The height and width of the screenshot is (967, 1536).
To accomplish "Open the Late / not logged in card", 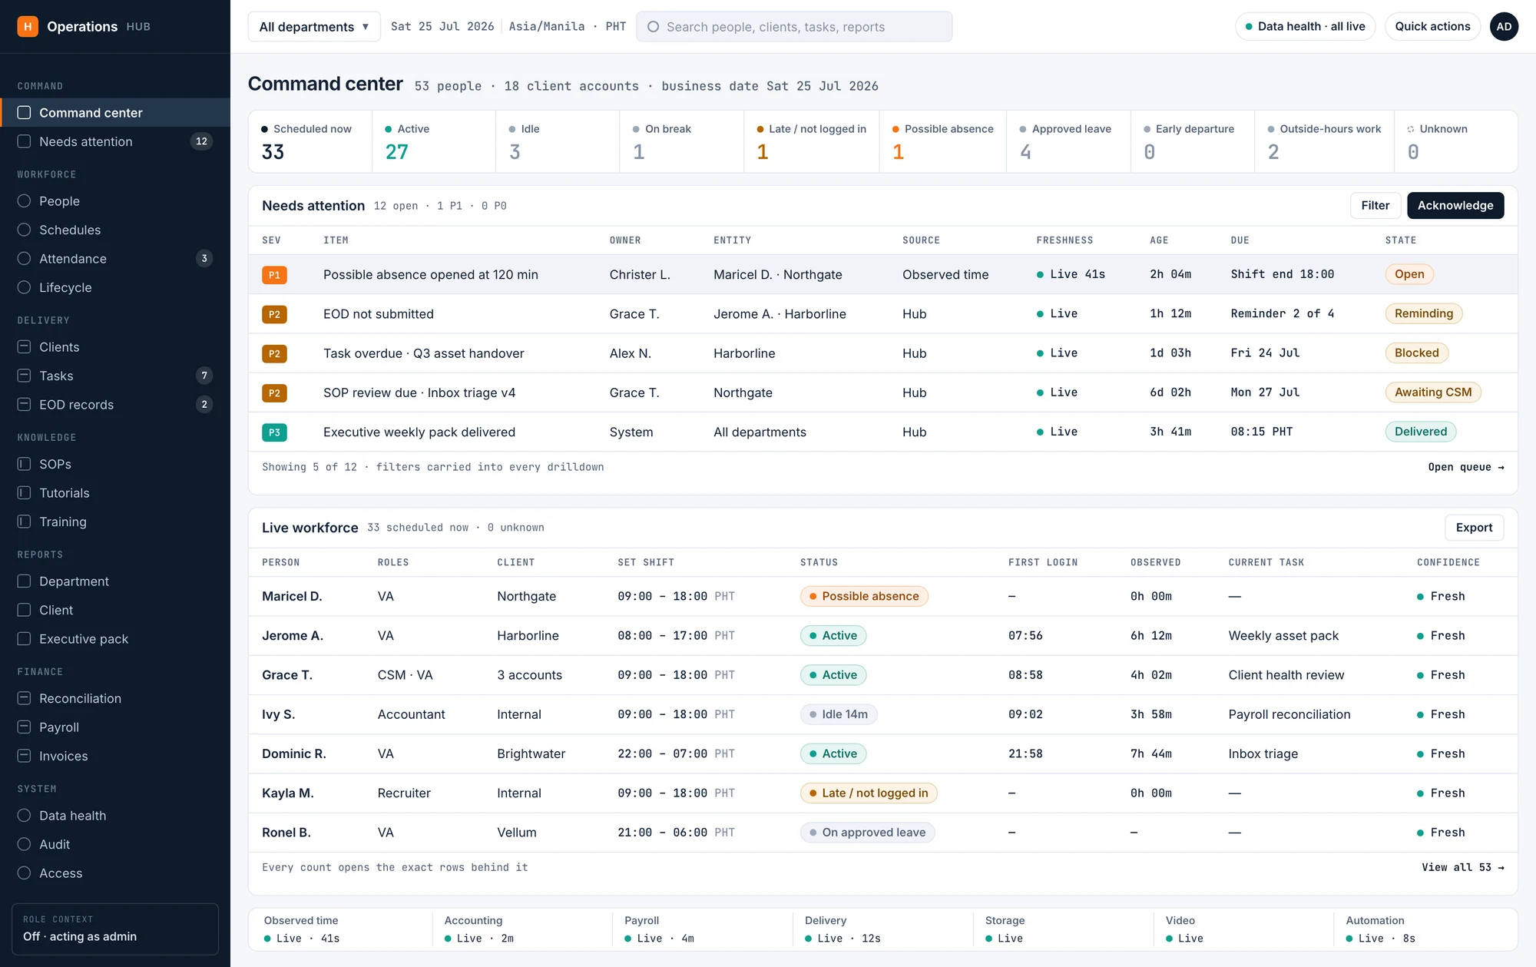I will point(812,141).
